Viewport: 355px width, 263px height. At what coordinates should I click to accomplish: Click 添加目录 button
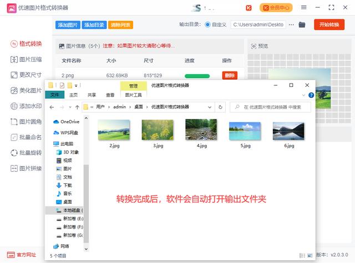94,25
